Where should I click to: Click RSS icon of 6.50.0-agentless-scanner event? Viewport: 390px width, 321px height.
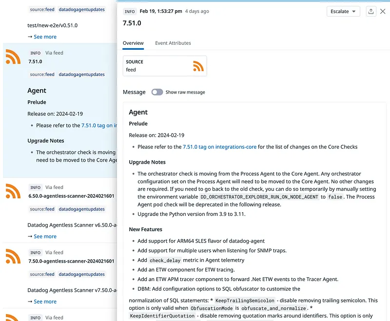[x=13, y=191]
